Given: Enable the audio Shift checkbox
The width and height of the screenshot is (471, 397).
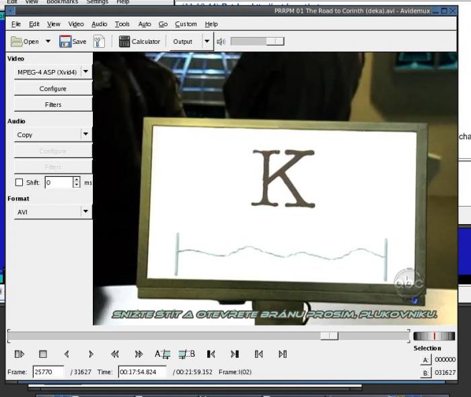Looking at the screenshot, I should 19,182.
